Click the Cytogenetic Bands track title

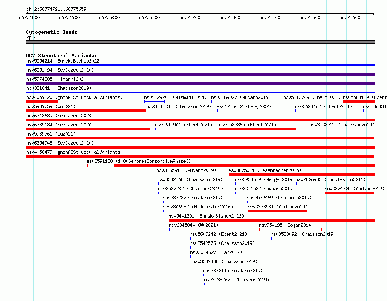click(x=52, y=32)
